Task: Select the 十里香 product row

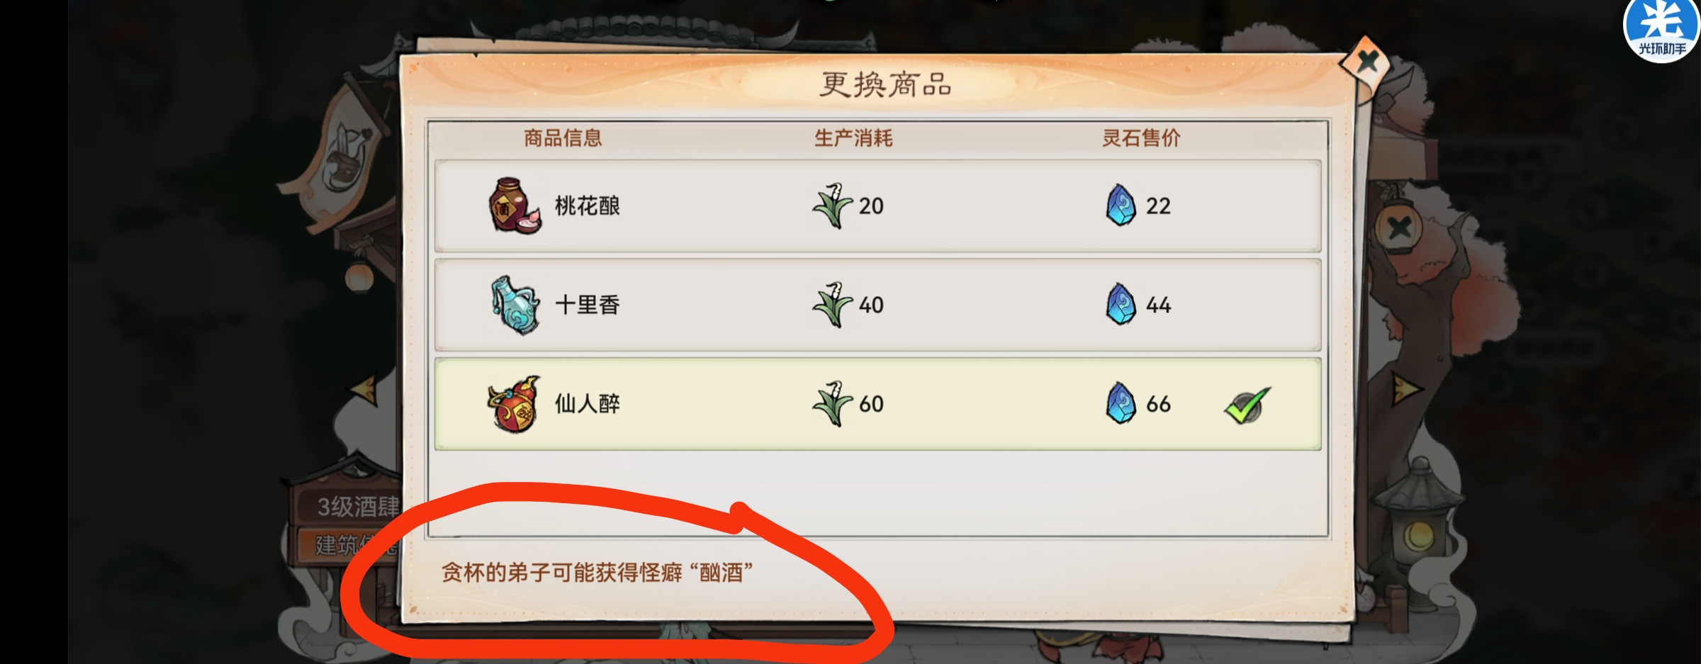Action: tap(877, 305)
